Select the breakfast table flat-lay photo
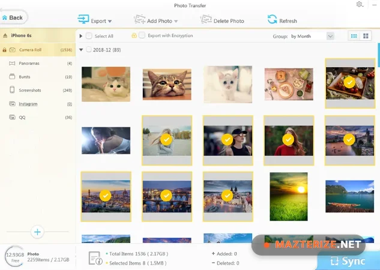 [289, 84]
